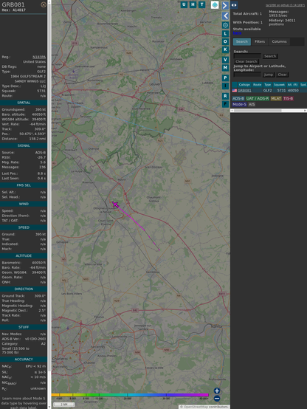Click the FMS SEL section header
The image size is (307, 409).
point(24,185)
